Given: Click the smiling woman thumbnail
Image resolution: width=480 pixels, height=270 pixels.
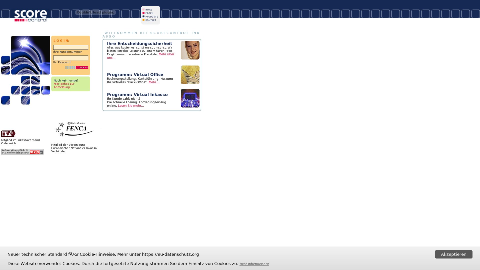Looking at the screenshot, I should tap(190, 50).
